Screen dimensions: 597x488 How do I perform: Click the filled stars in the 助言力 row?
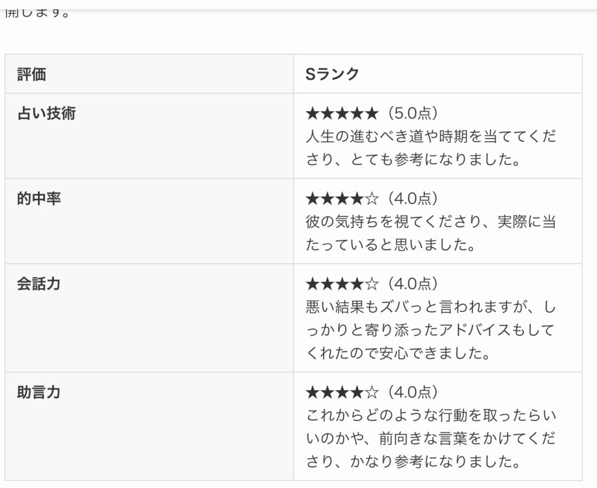335,392
